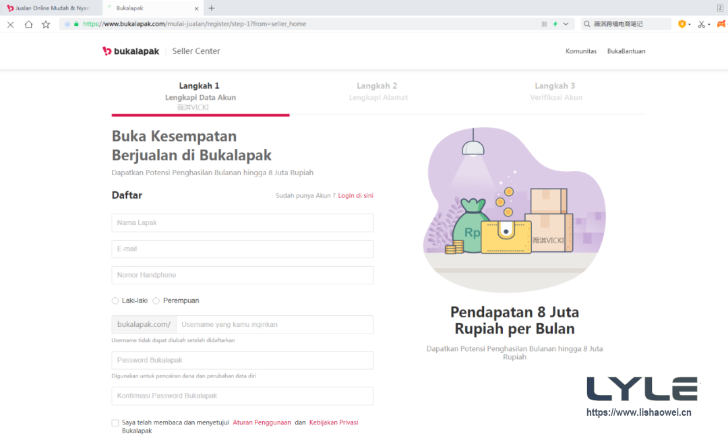Open a new tab with plus icon
The height and width of the screenshot is (440, 728).
pos(212,8)
